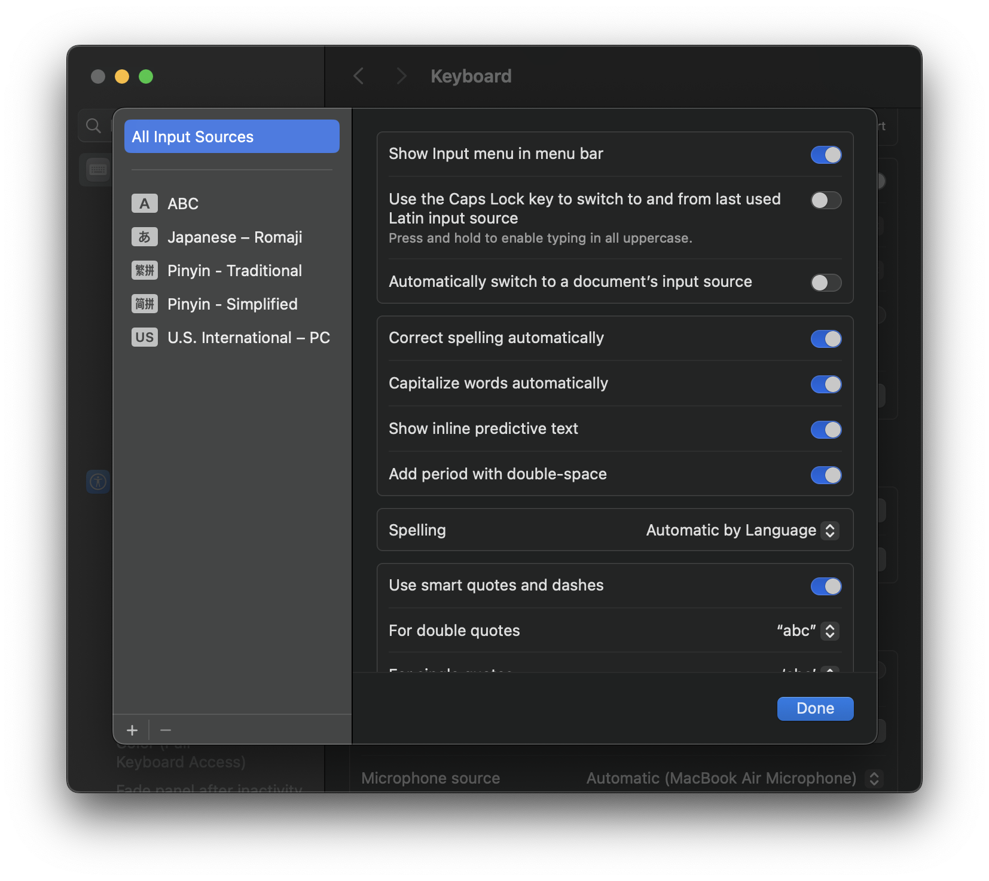Screen dimensions: 989x881
Task: Click the Pinyin Simplified icon
Action: click(x=145, y=304)
